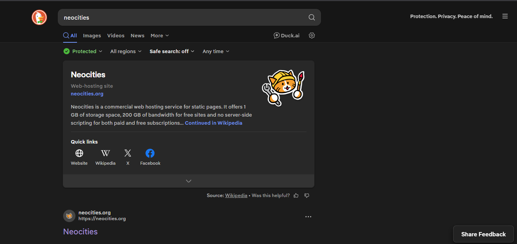Screen dimensions: 517x244
Task: Switch to the Images tab
Action: click(92, 35)
